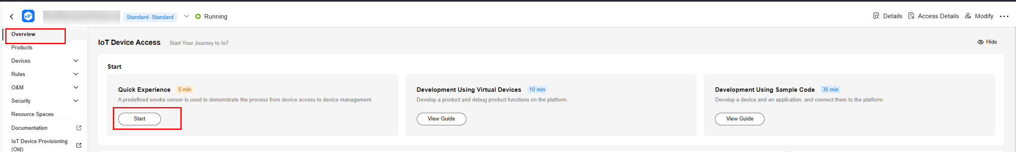Expand the Rules menu chevron

[x=76, y=74]
